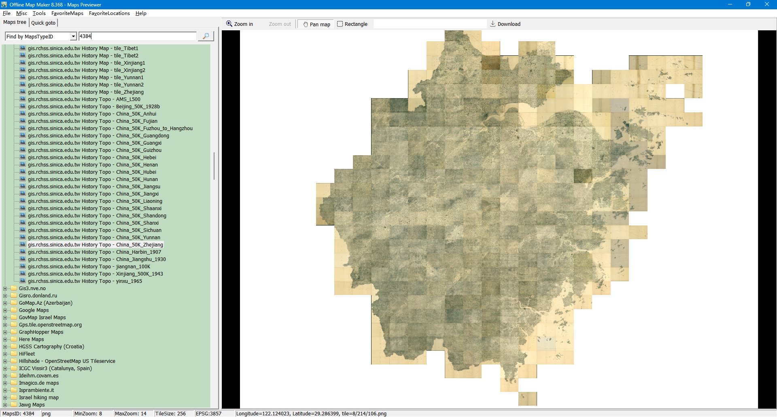The image size is (777, 417).
Task: Expand the Israel hiking map node
Action: click(x=5, y=398)
